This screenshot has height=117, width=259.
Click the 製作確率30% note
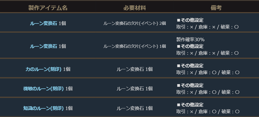tap(190, 40)
